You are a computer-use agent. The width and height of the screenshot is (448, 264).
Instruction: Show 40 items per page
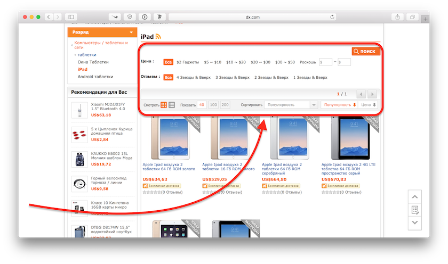coord(202,105)
